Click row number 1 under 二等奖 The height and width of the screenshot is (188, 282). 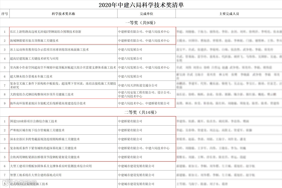(x=5, y=121)
